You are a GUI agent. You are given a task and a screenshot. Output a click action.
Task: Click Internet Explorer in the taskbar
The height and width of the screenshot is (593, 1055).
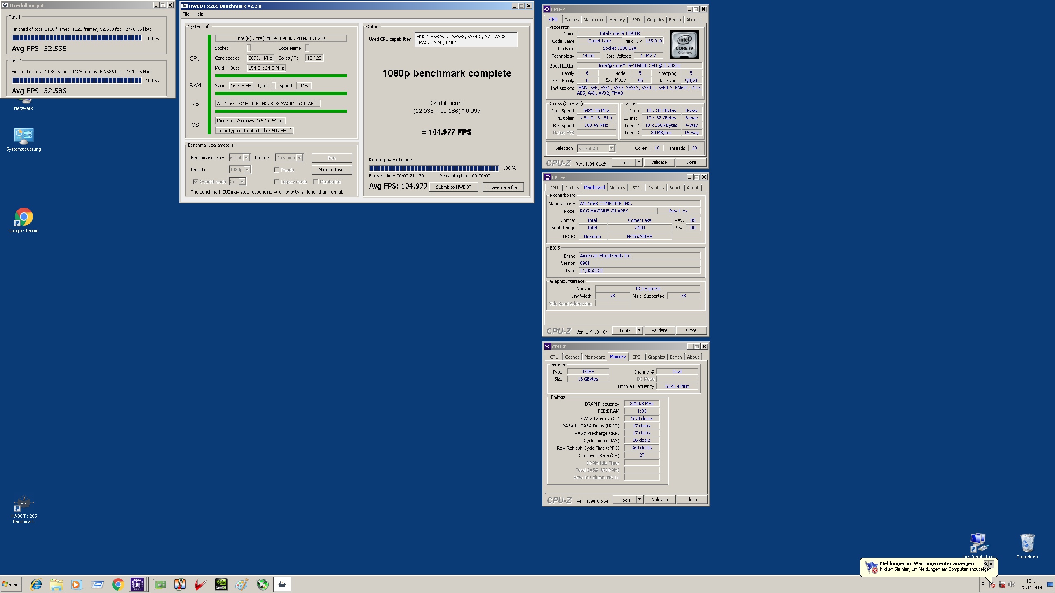point(36,584)
